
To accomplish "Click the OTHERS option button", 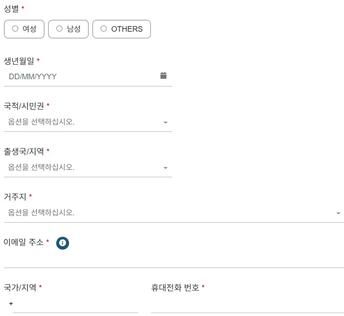I will coord(121,29).
